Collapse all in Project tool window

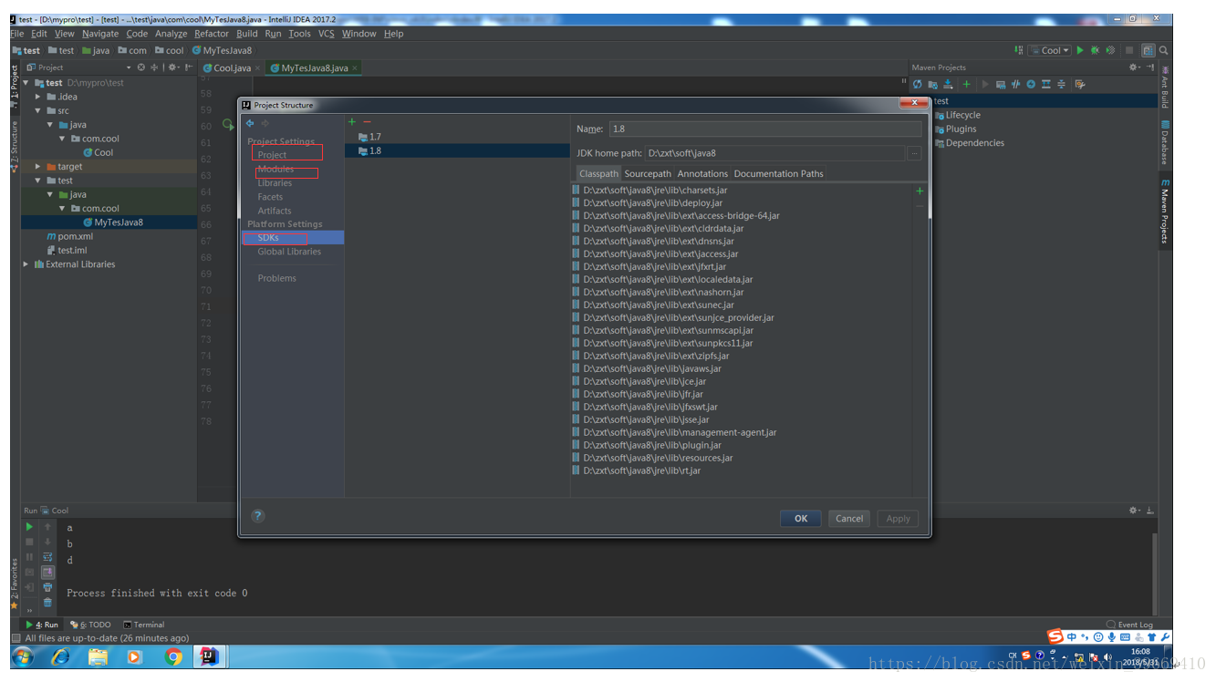coord(154,67)
